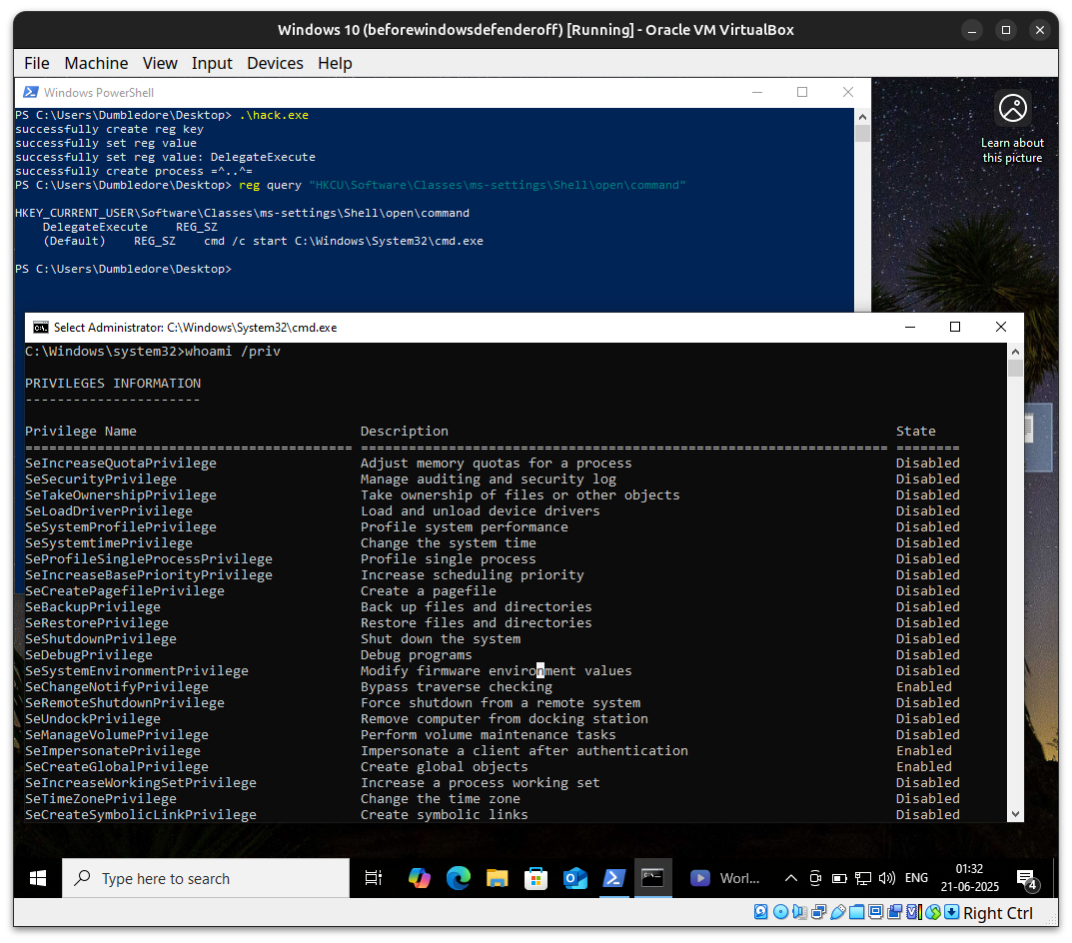The image size is (1072, 943).
Task: Click the VirtualBox USB devices status icon
Action: (837, 912)
